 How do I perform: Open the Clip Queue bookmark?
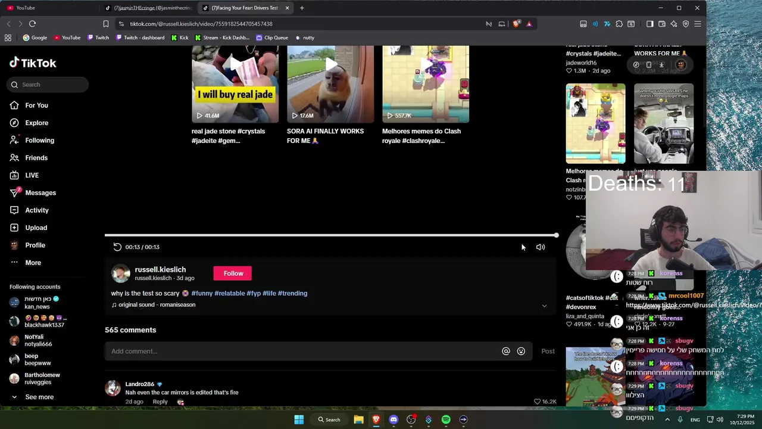tap(272, 38)
